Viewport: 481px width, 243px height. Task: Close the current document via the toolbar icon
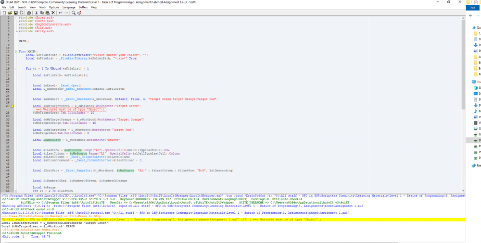point(21,13)
